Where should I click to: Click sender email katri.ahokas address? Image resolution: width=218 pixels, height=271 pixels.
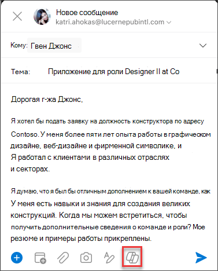[110, 22]
